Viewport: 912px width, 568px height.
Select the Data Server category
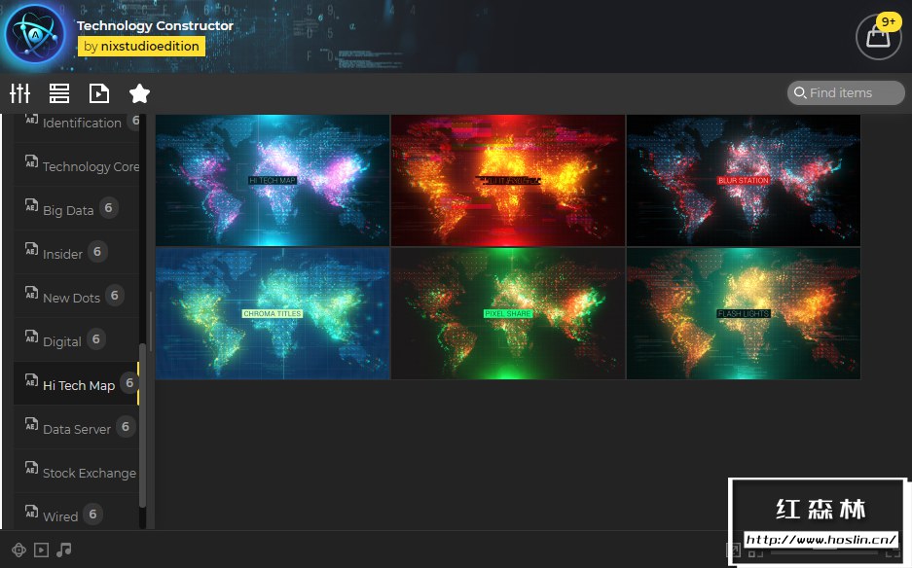click(x=77, y=428)
